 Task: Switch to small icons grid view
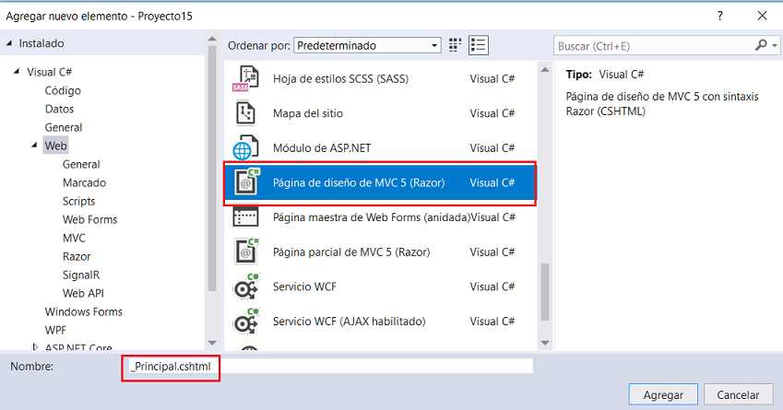[455, 45]
